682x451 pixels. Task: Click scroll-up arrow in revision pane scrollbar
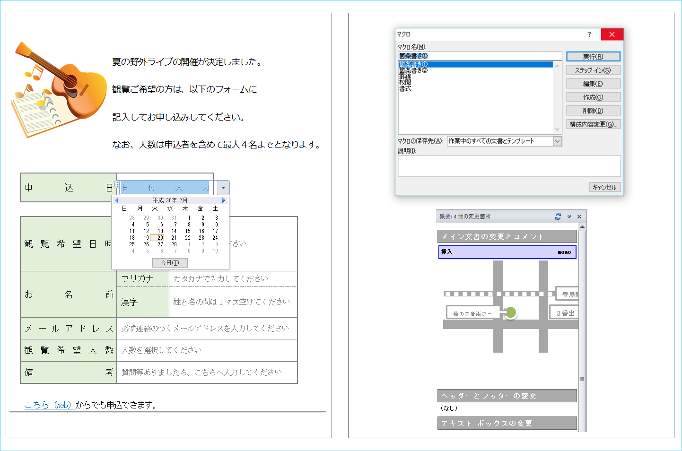click(582, 227)
